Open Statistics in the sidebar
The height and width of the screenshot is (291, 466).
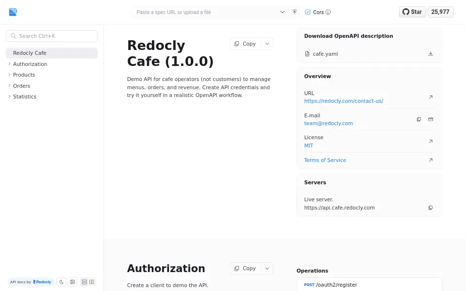(x=25, y=97)
